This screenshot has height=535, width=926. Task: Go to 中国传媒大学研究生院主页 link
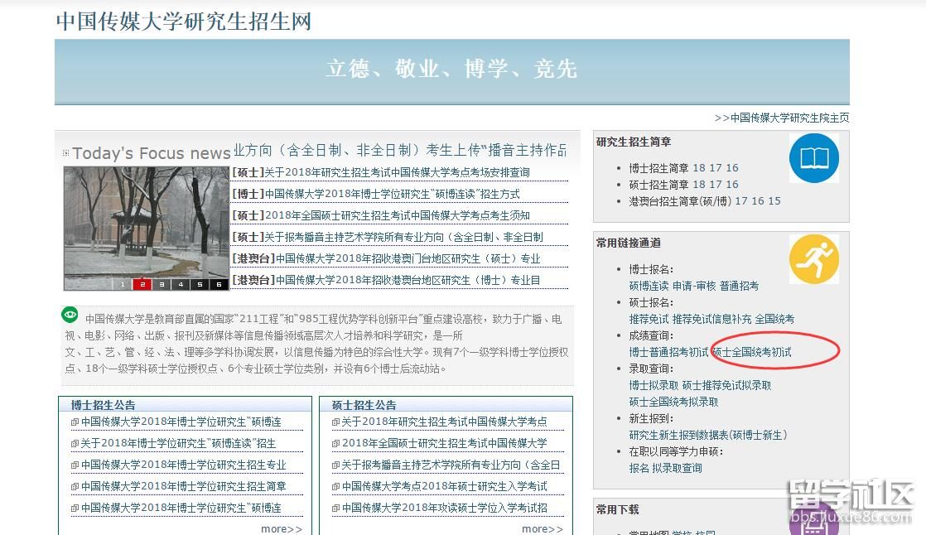789,118
